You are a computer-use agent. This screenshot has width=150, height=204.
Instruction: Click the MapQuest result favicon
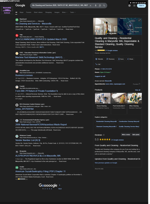[17, 20]
